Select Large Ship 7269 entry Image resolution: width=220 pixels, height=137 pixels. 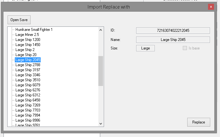click(x=28, y=105)
